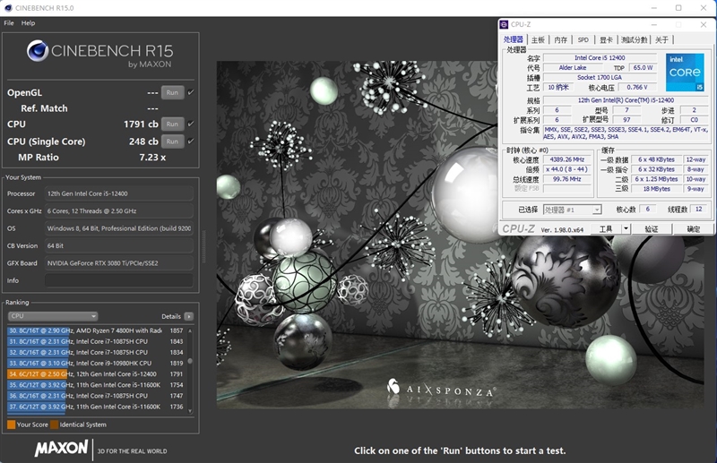This screenshot has height=463, width=717.
Task: Expand the 工具 button dropdown arrow
Action: pos(625,229)
